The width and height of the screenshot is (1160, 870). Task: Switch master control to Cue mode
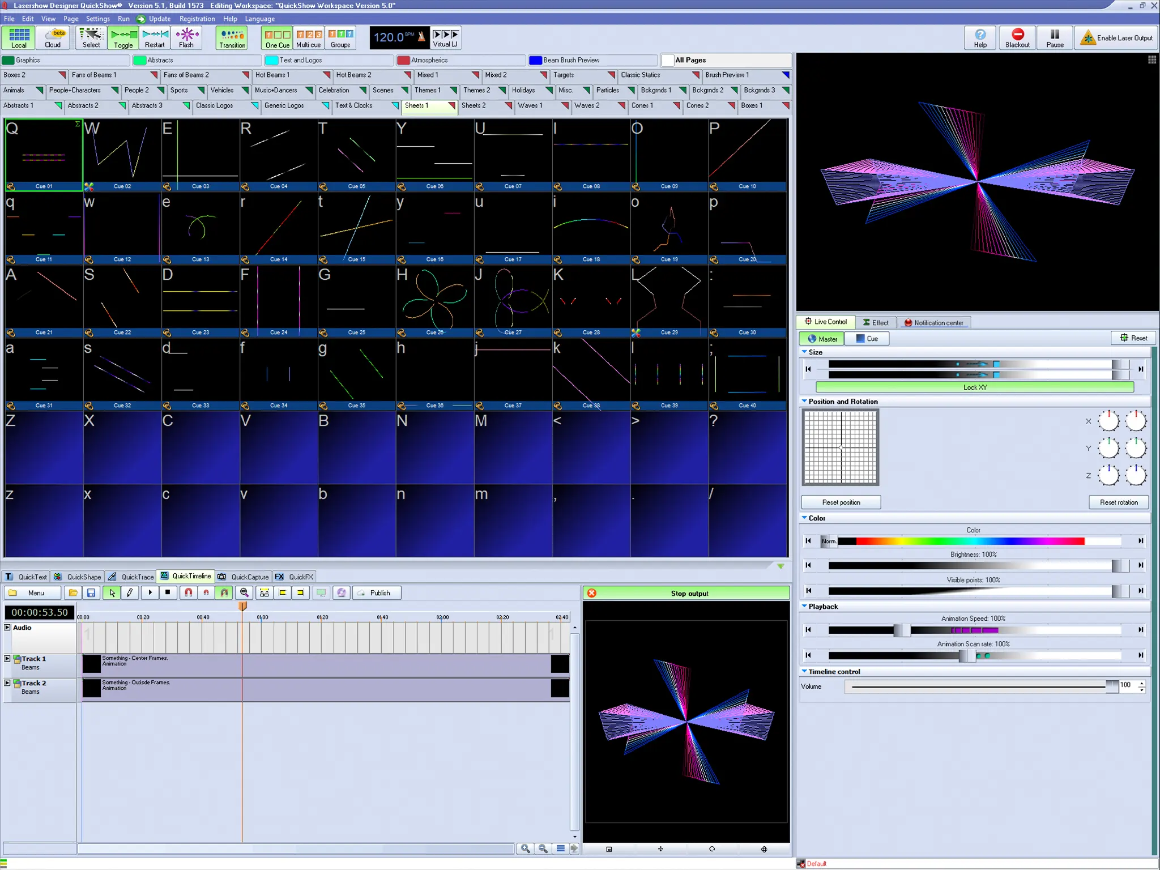click(868, 338)
